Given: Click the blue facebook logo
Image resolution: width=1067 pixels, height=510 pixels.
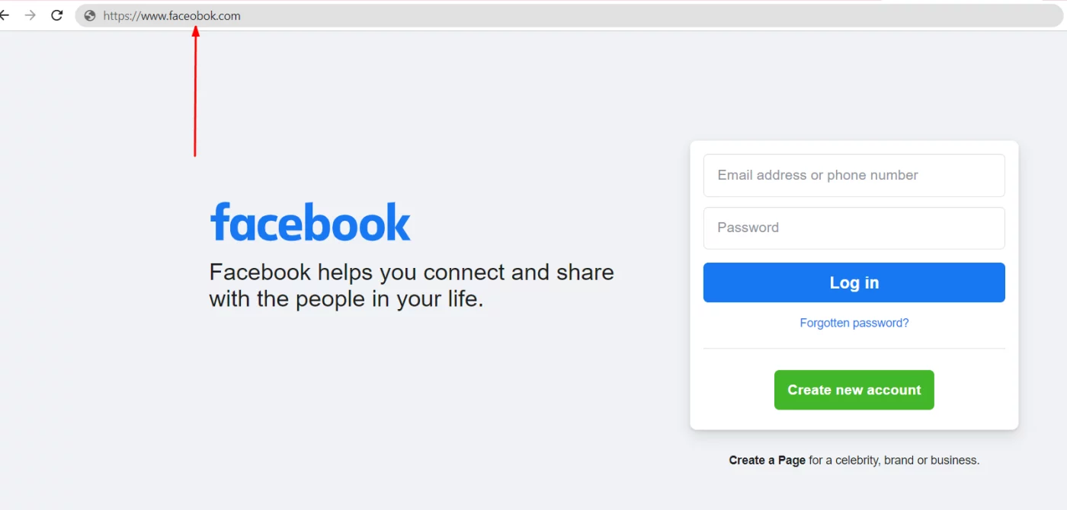Looking at the screenshot, I should [310, 222].
